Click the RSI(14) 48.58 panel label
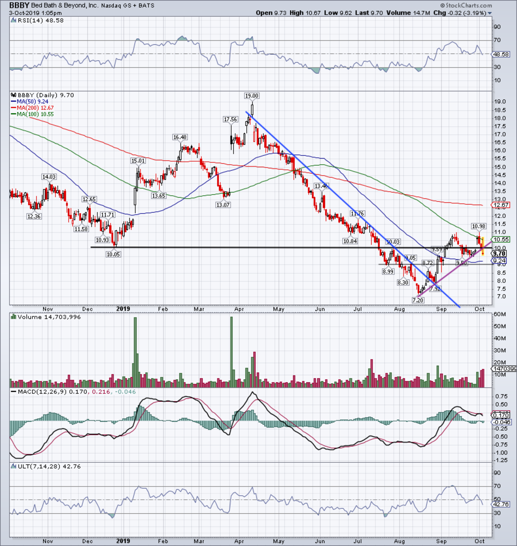 pos(40,21)
